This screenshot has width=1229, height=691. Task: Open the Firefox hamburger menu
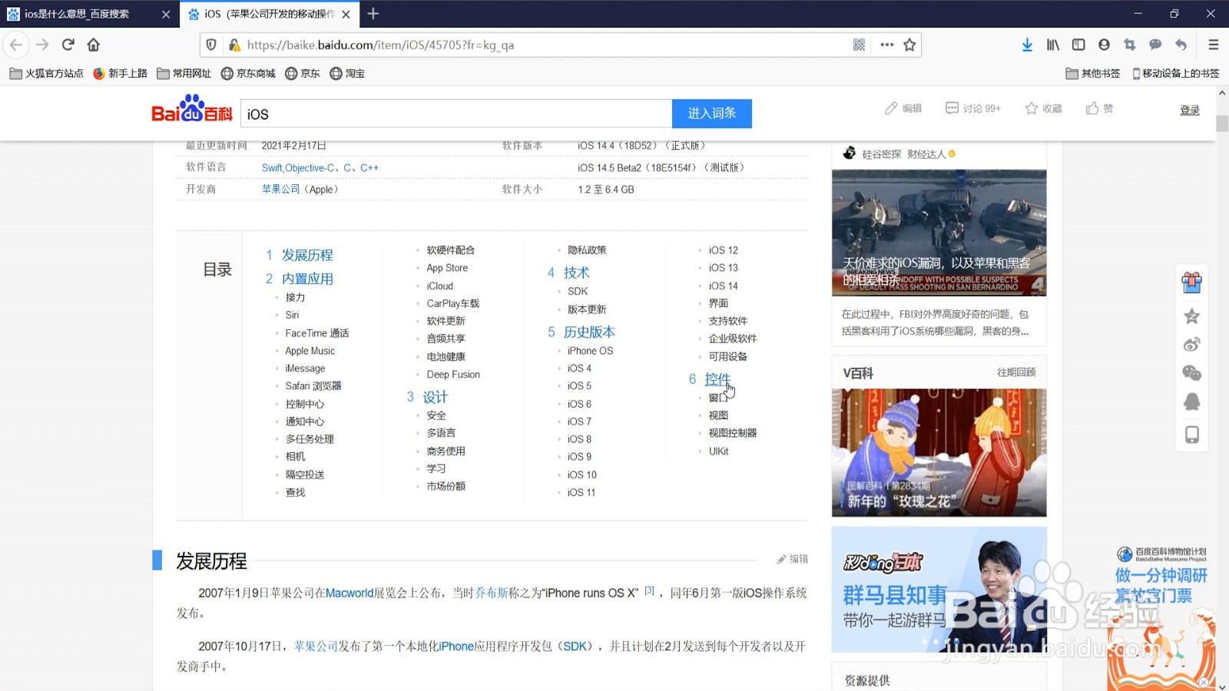[x=1214, y=45]
